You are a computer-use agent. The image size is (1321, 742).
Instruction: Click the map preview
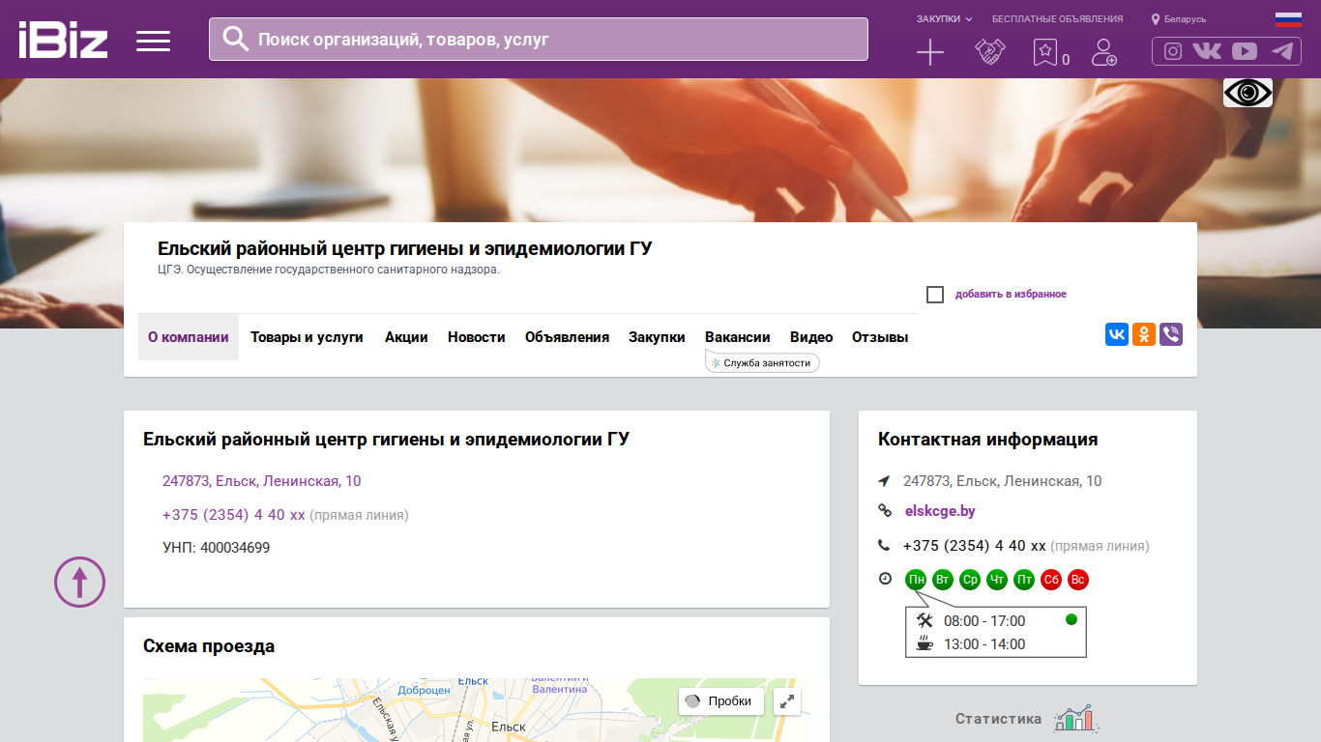pyautogui.click(x=477, y=710)
